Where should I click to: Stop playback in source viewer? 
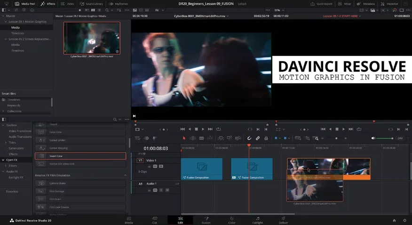(196, 129)
